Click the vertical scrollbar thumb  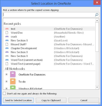97,37
